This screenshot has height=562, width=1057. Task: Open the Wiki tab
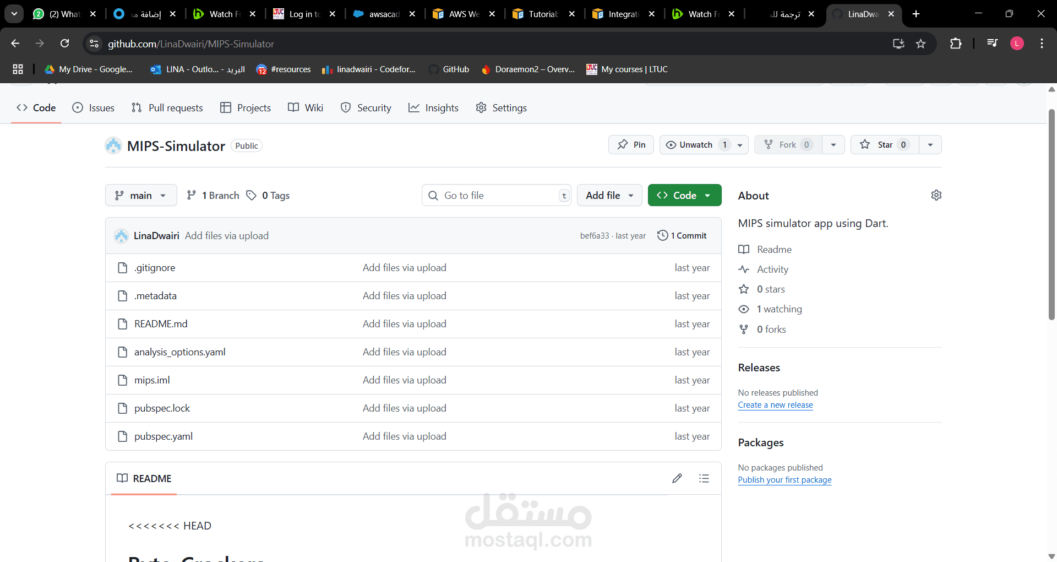click(306, 108)
